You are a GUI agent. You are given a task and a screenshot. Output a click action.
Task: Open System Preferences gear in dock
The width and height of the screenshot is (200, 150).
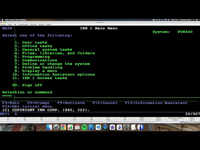126,127
